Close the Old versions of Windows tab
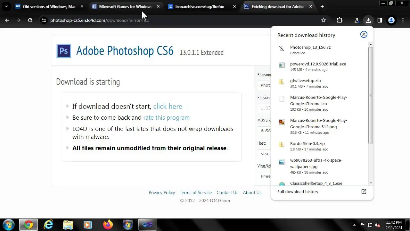This screenshot has height=231, width=410. coord(82,6)
